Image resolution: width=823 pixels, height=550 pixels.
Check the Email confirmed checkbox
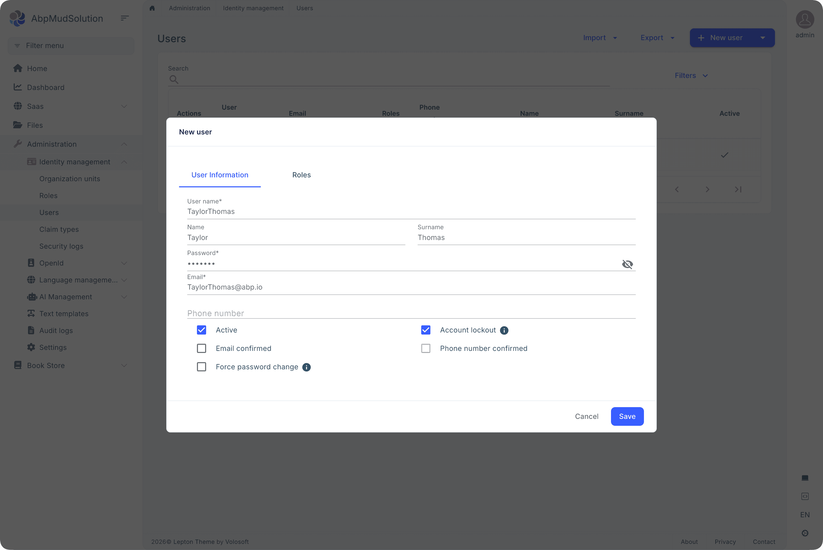(x=202, y=348)
